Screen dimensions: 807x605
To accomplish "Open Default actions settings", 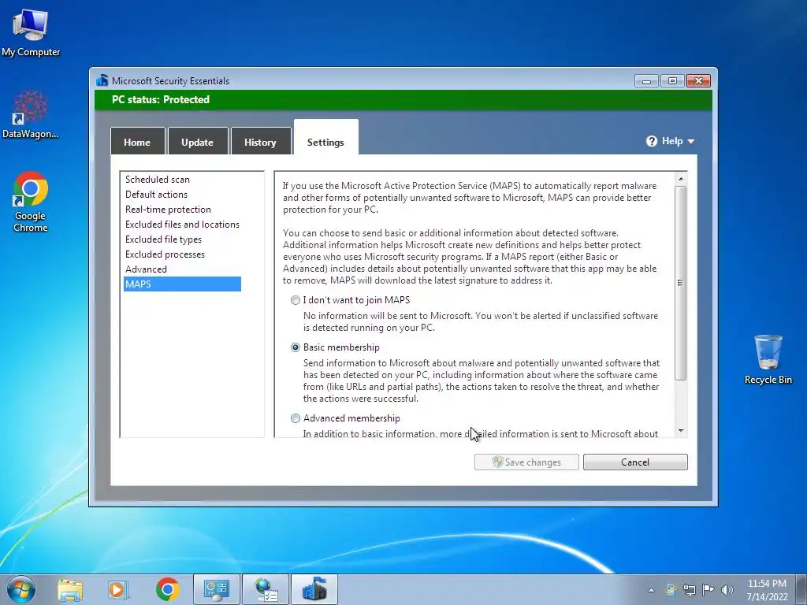I will pos(157,195).
